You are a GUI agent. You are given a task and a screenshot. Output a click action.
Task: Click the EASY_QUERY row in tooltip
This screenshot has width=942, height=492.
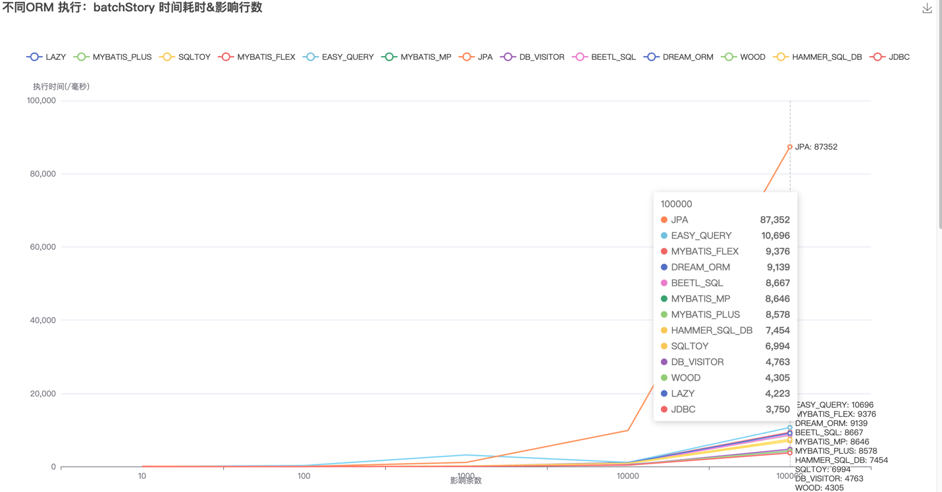coord(725,236)
